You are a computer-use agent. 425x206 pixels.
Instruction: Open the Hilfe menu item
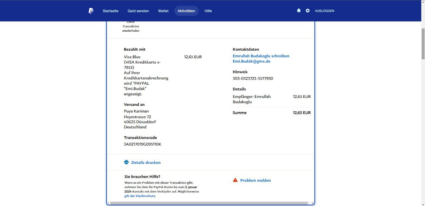[x=208, y=11]
